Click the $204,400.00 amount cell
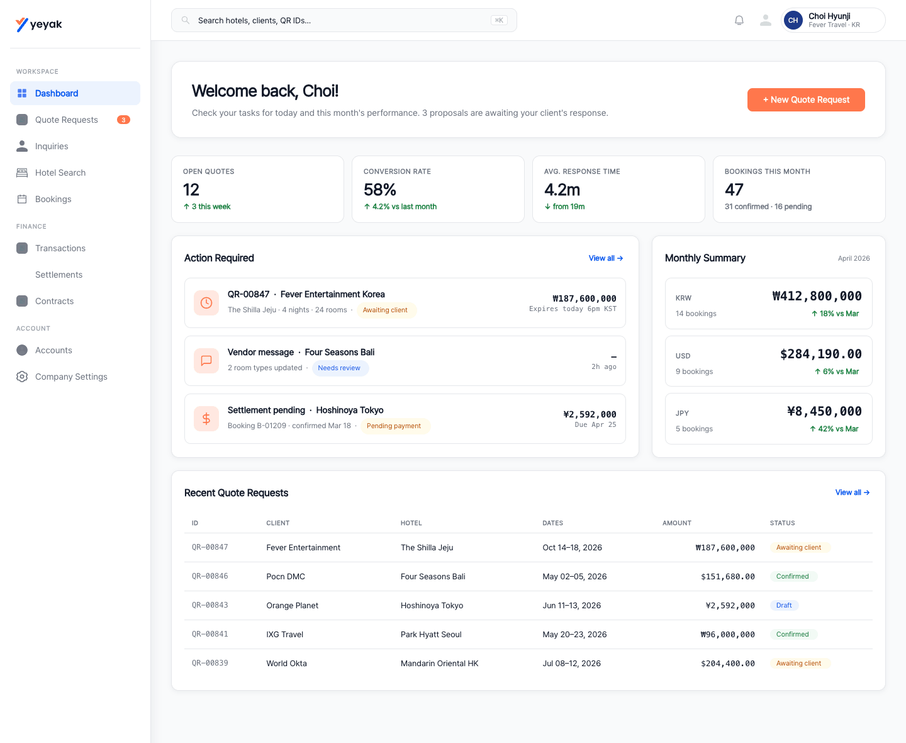The width and height of the screenshot is (906, 743). click(728, 663)
